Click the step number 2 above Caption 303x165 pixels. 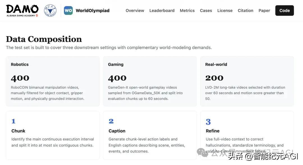(x=111, y=121)
